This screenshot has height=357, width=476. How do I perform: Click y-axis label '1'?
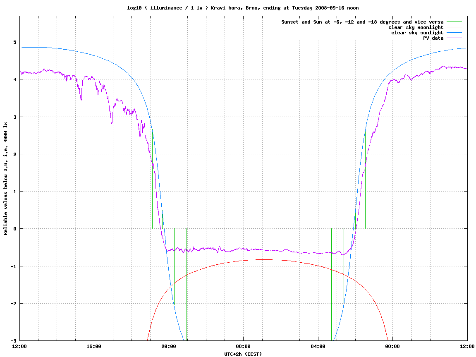point(15,192)
